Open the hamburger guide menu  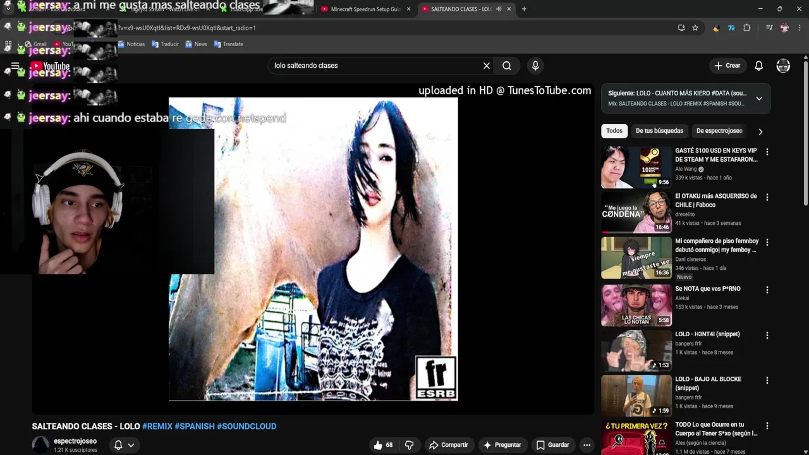coord(15,66)
